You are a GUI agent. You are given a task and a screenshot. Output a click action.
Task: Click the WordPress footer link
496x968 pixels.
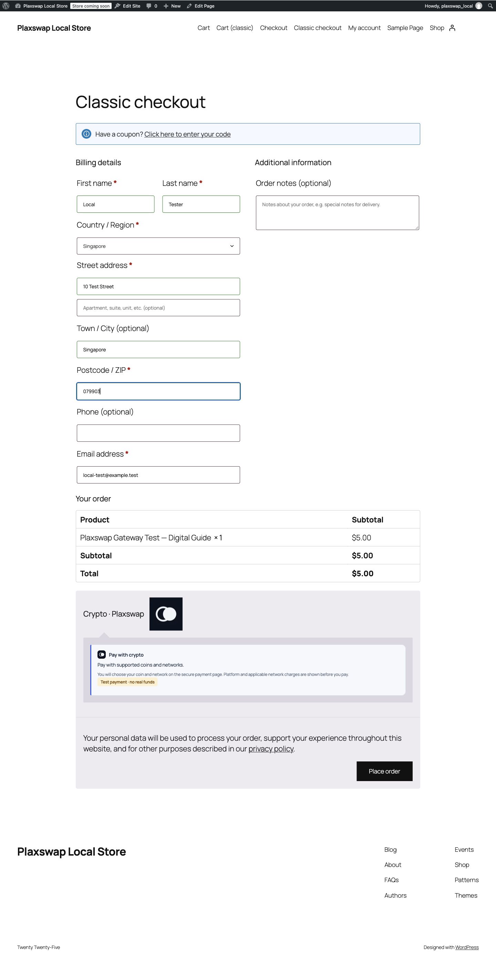point(467,947)
